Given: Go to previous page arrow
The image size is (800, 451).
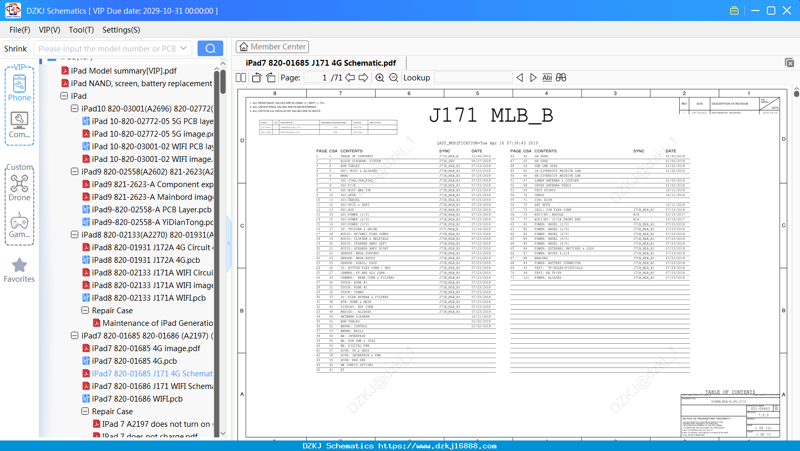Looking at the screenshot, I should coord(350,78).
